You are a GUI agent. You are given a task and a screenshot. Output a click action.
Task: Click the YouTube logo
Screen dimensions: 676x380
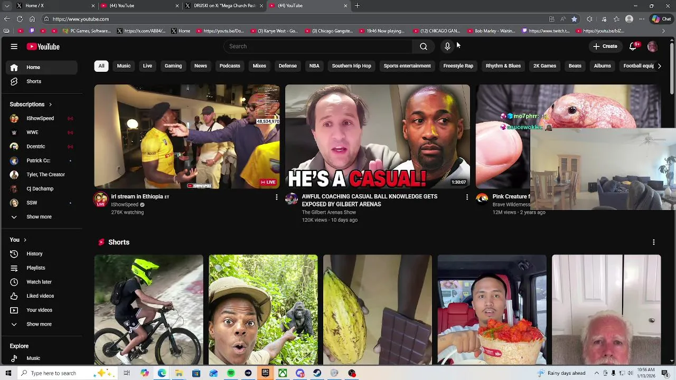[x=43, y=46]
